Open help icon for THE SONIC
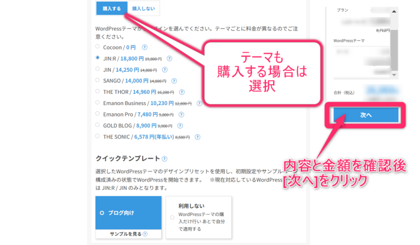Viewport: 420px width, 245px height. [197, 137]
